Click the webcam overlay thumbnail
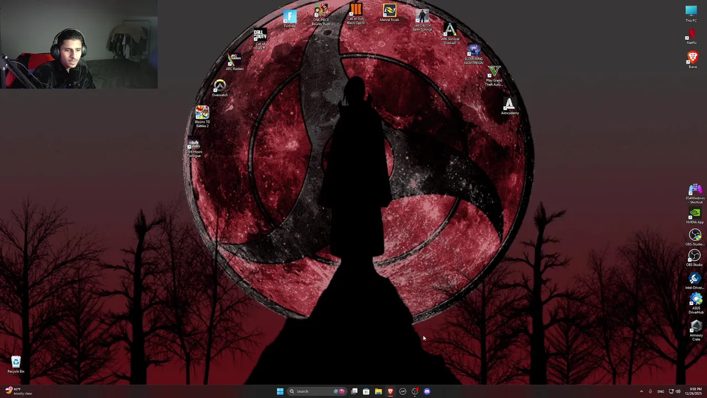The height and width of the screenshot is (398, 707). tap(79, 44)
